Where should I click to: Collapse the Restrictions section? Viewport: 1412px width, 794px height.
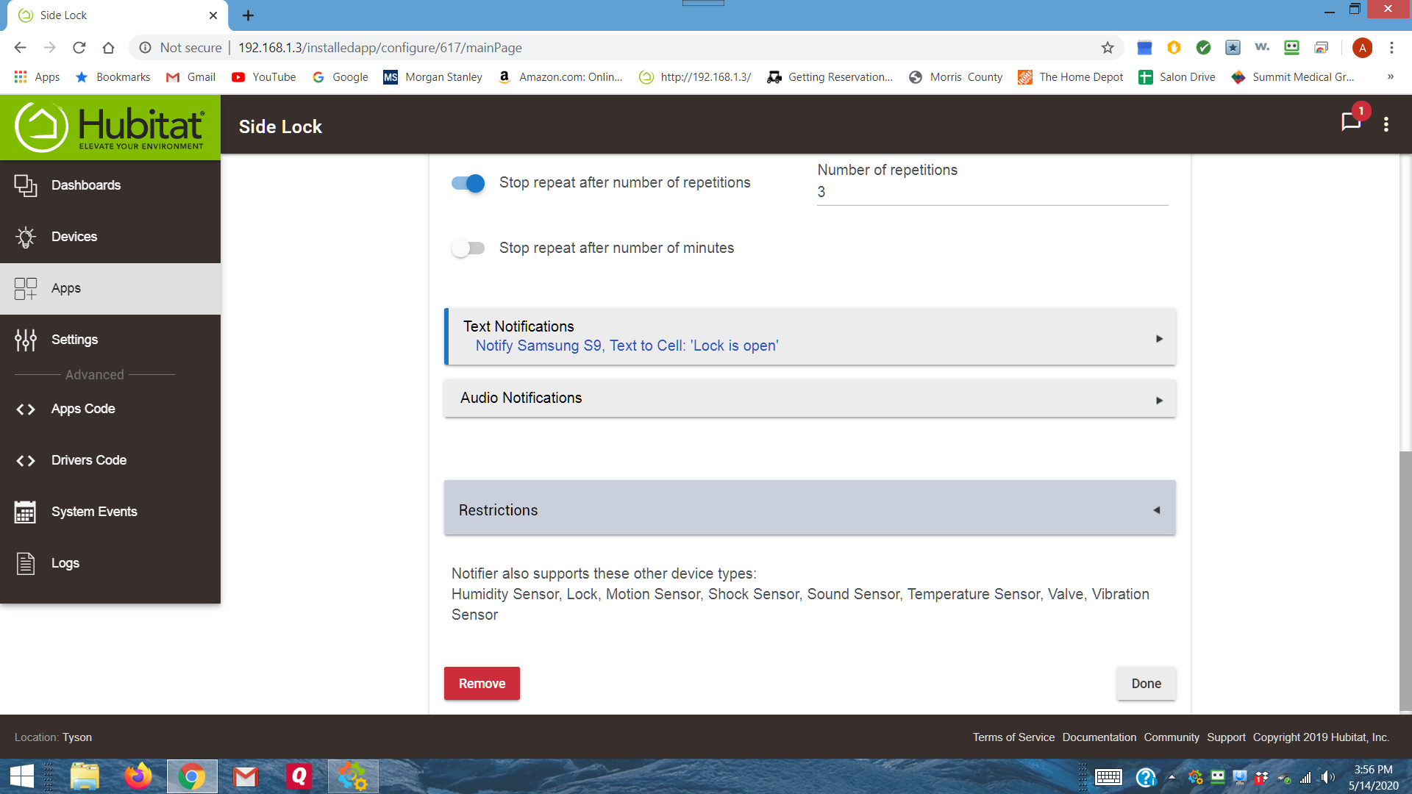click(810, 508)
